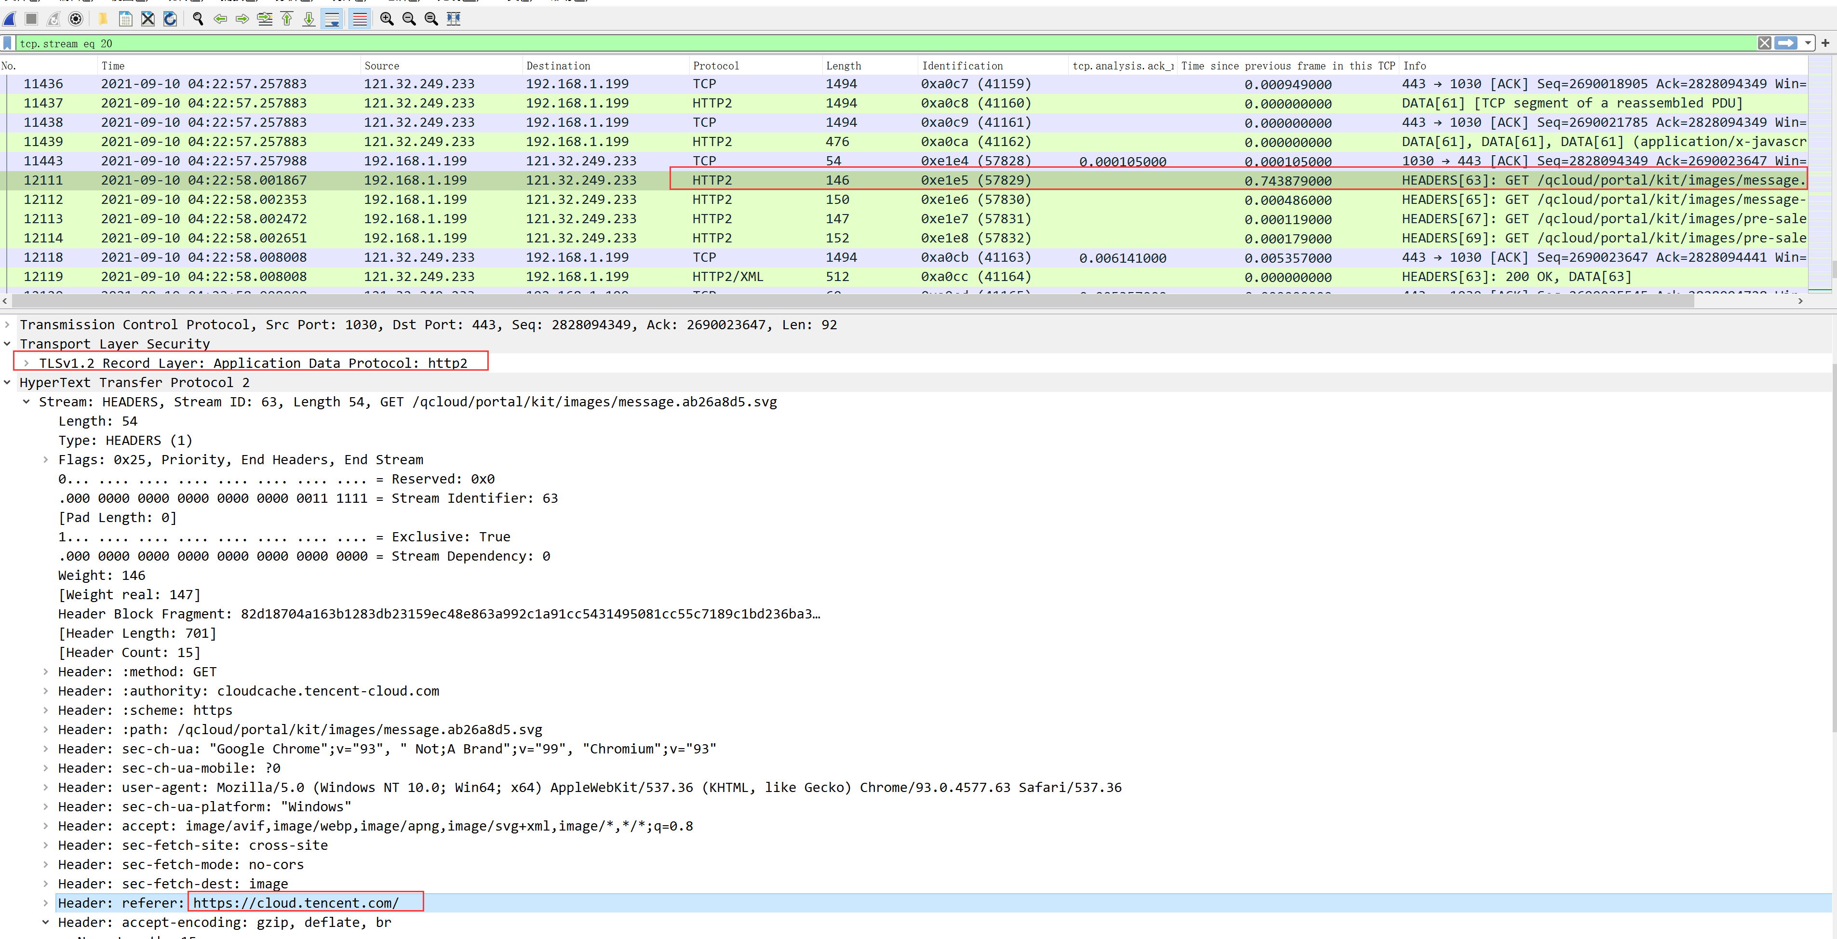Save the capture file
1837x939 pixels.
point(125,19)
